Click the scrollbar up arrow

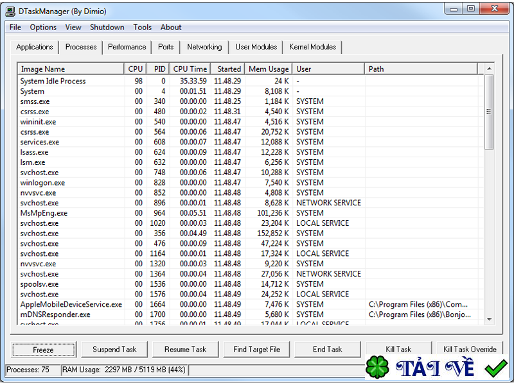pos(489,69)
